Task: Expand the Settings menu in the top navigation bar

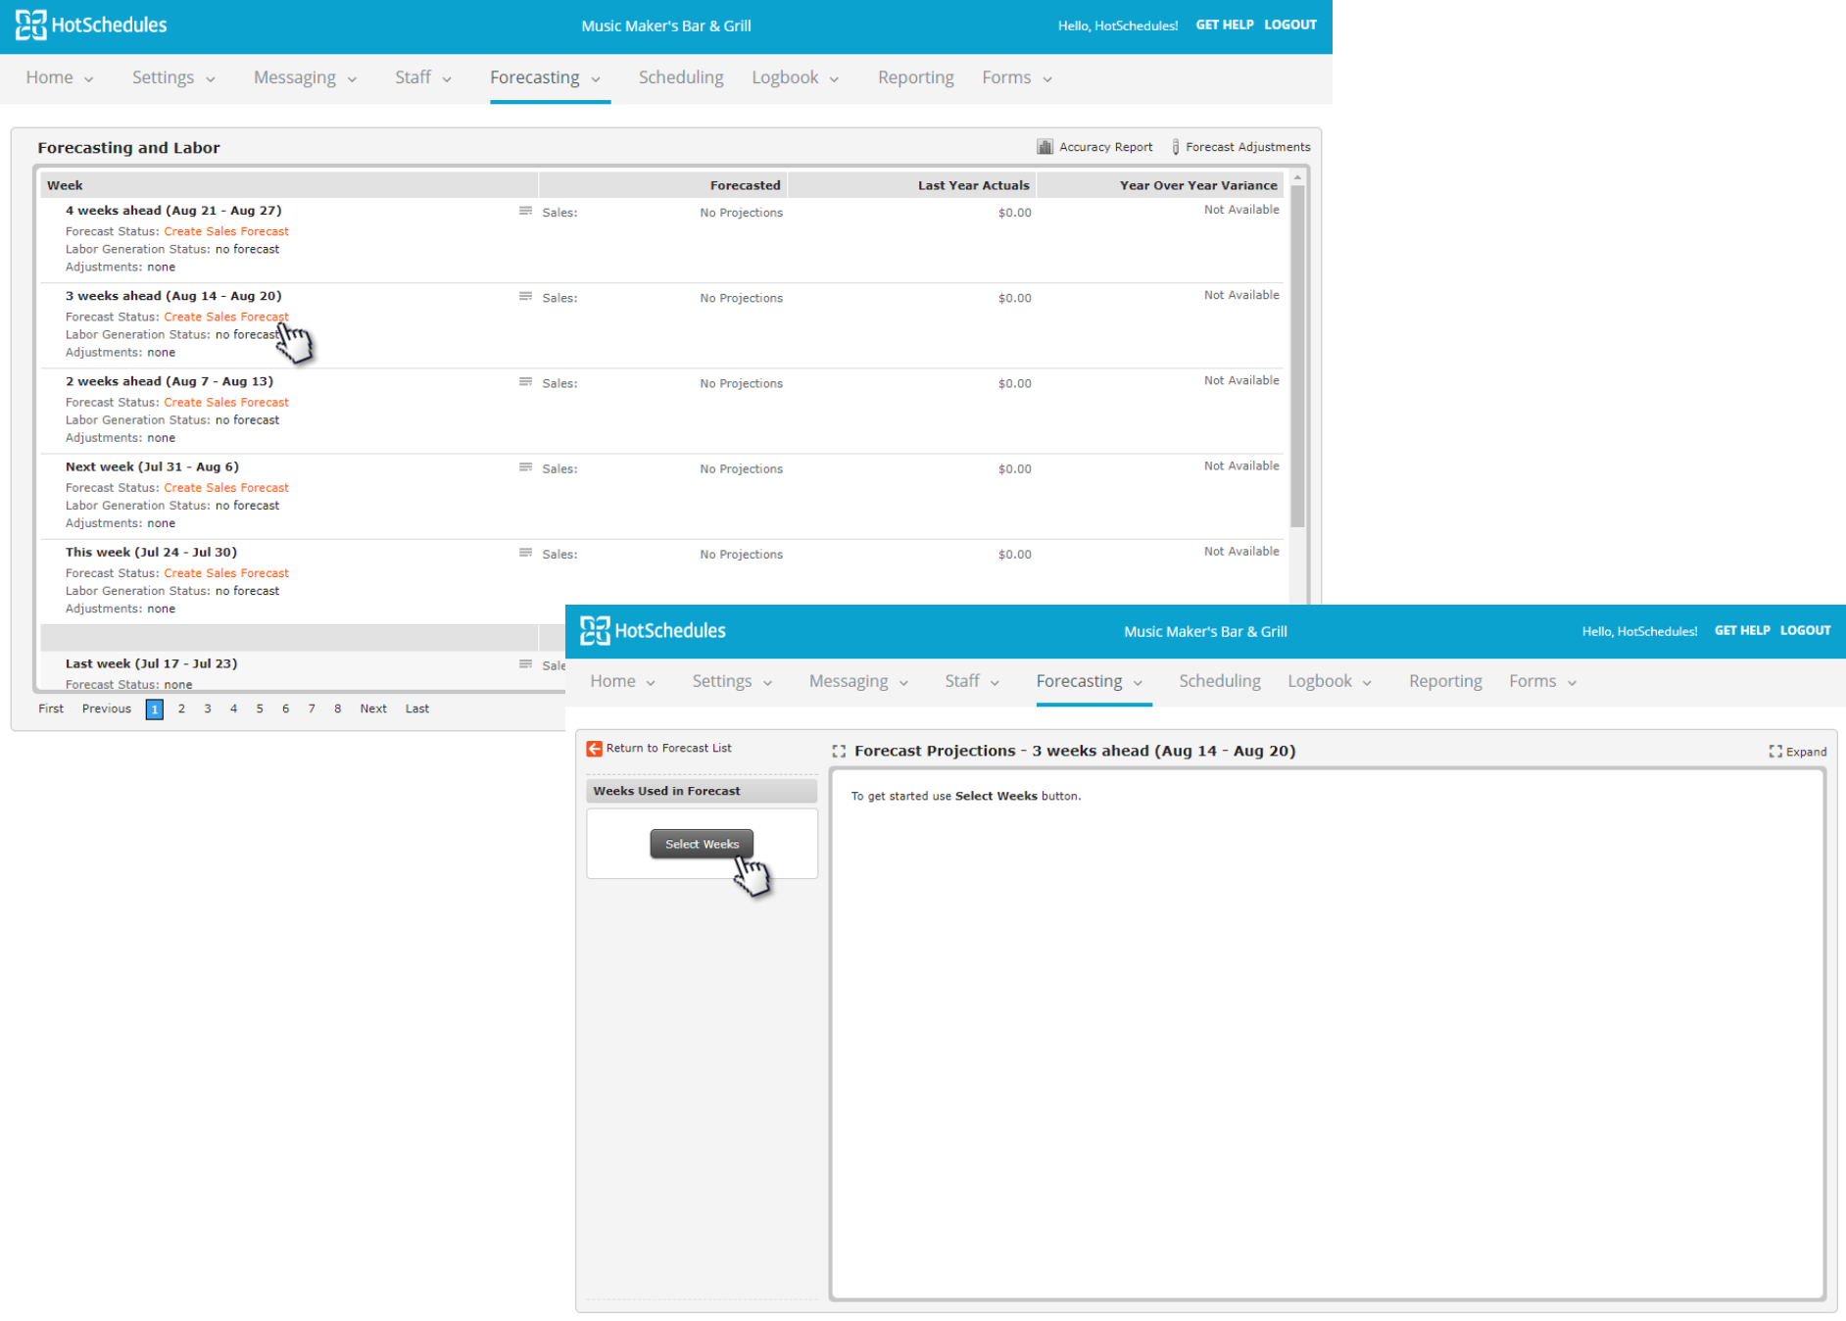Action: click(172, 77)
